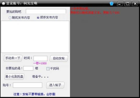140x98 pixels.
Task: Click the 手动来一下 button
Action: [13, 58]
